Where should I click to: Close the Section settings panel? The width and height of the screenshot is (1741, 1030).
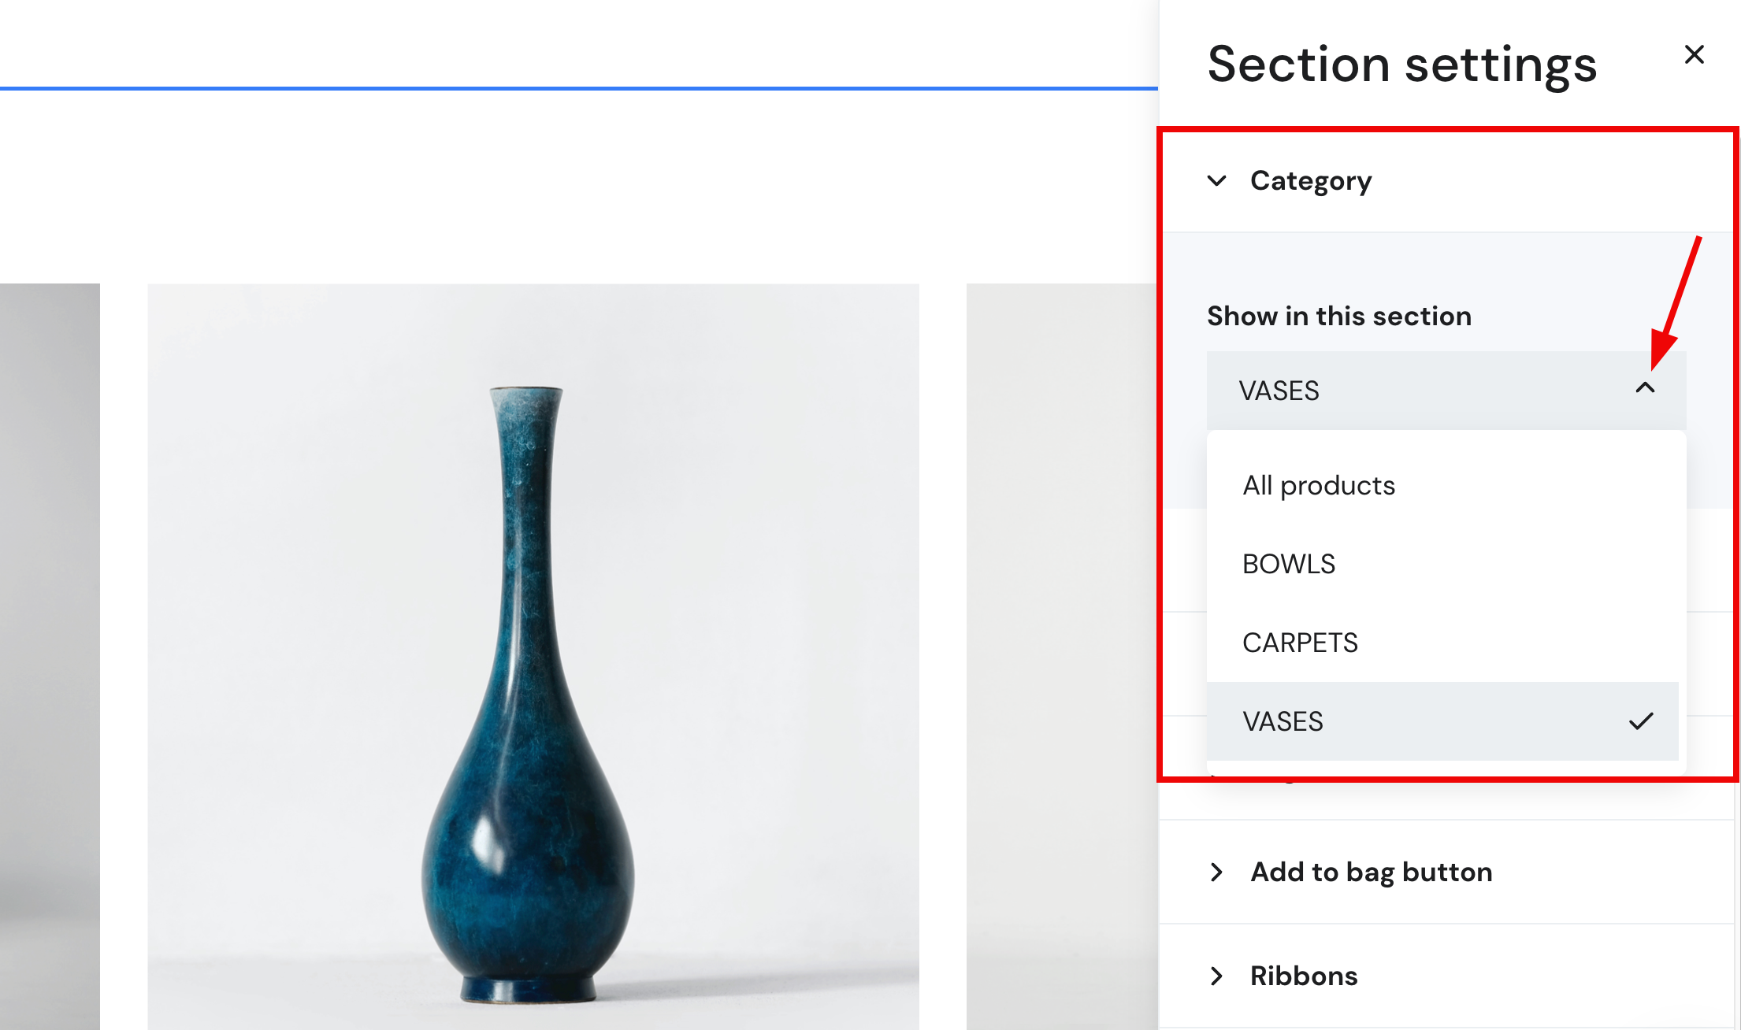pyautogui.click(x=1694, y=54)
